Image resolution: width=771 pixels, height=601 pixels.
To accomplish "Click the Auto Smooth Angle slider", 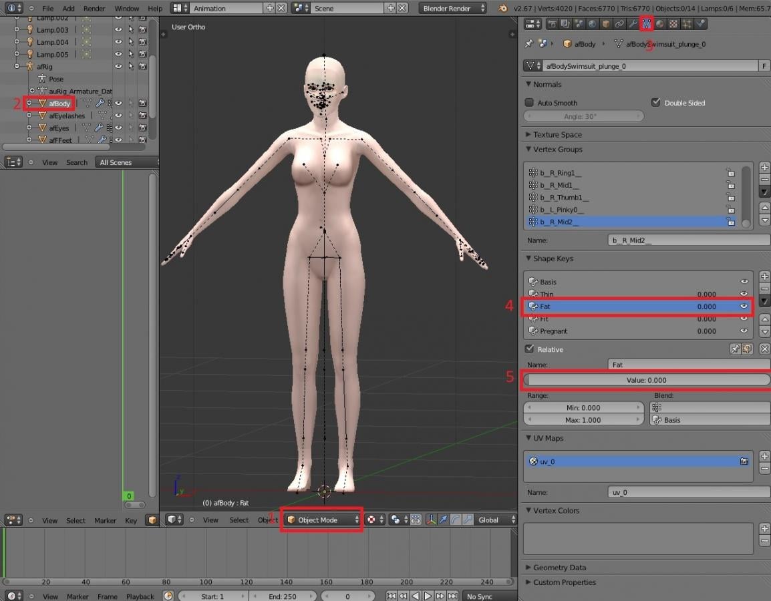I will click(583, 116).
